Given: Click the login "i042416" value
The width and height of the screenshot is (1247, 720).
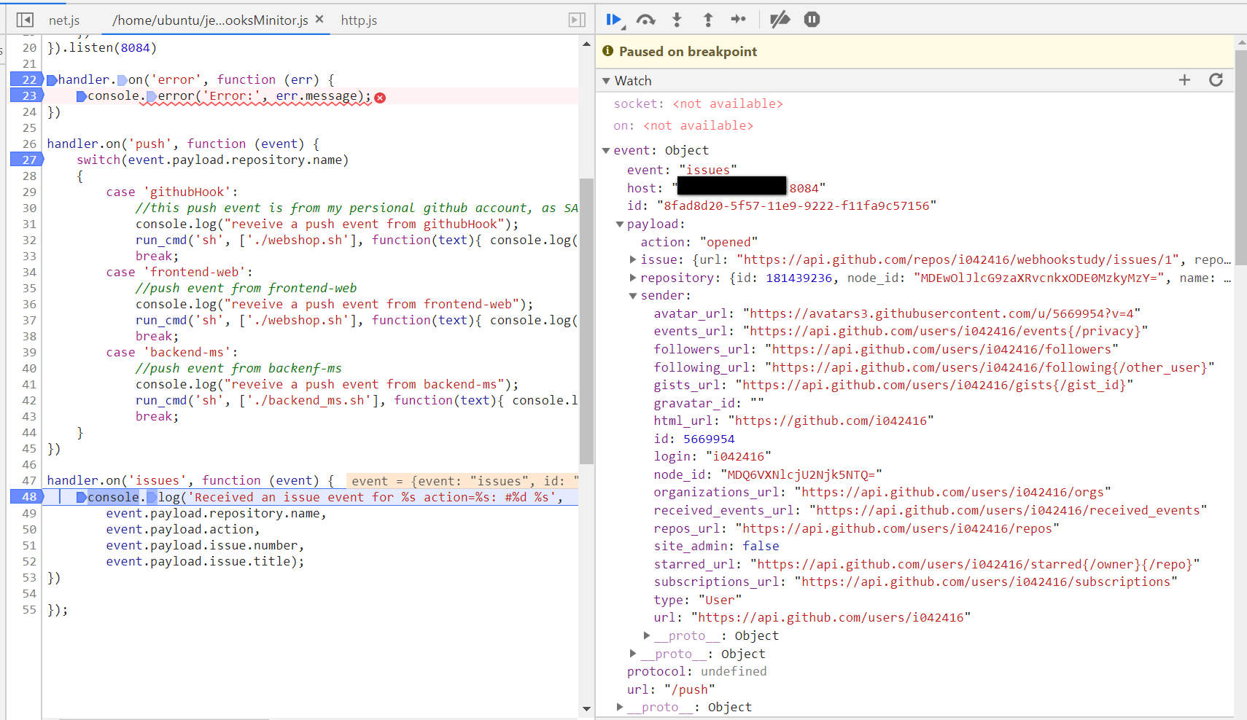Looking at the screenshot, I should [738, 456].
